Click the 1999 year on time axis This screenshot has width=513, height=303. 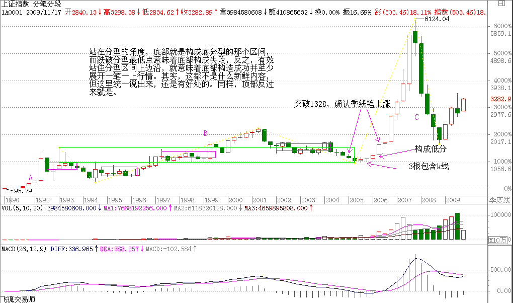[x=211, y=200]
